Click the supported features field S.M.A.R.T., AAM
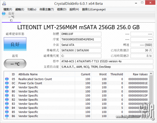 click(x=107, y=67)
